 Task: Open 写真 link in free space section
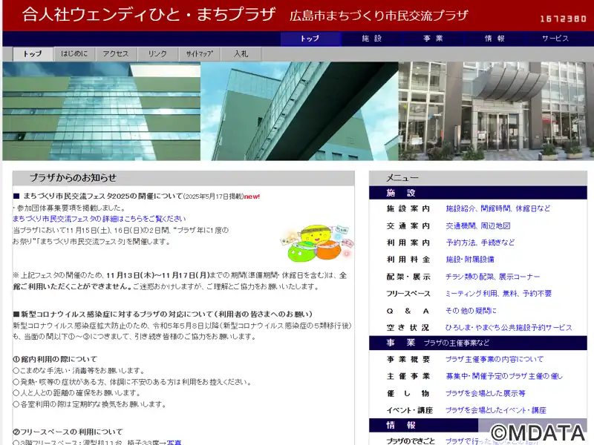[174, 442]
